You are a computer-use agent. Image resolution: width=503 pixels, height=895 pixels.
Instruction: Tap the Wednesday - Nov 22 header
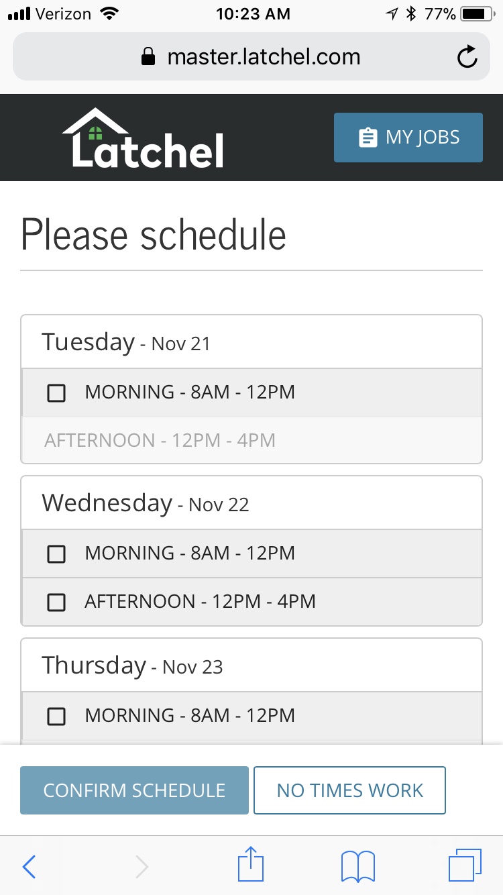tap(146, 503)
